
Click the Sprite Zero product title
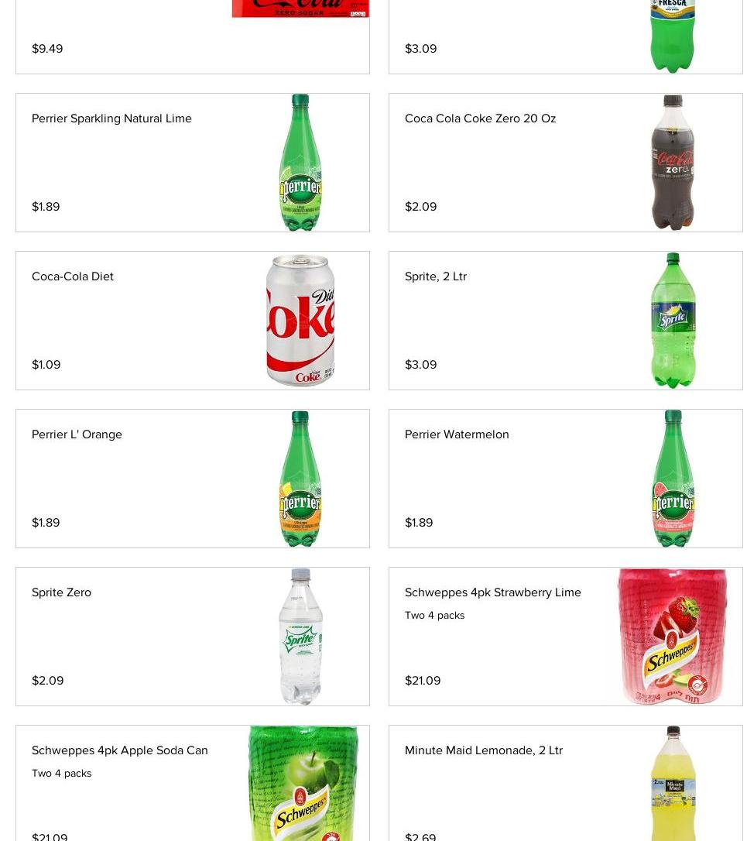pyautogui.click(x=61, y=592)
